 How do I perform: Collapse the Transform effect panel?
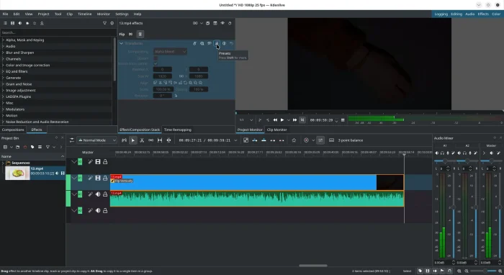pos(121,43)
